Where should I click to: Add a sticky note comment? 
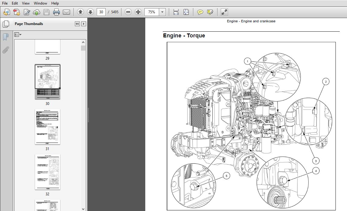pos(200,12)
